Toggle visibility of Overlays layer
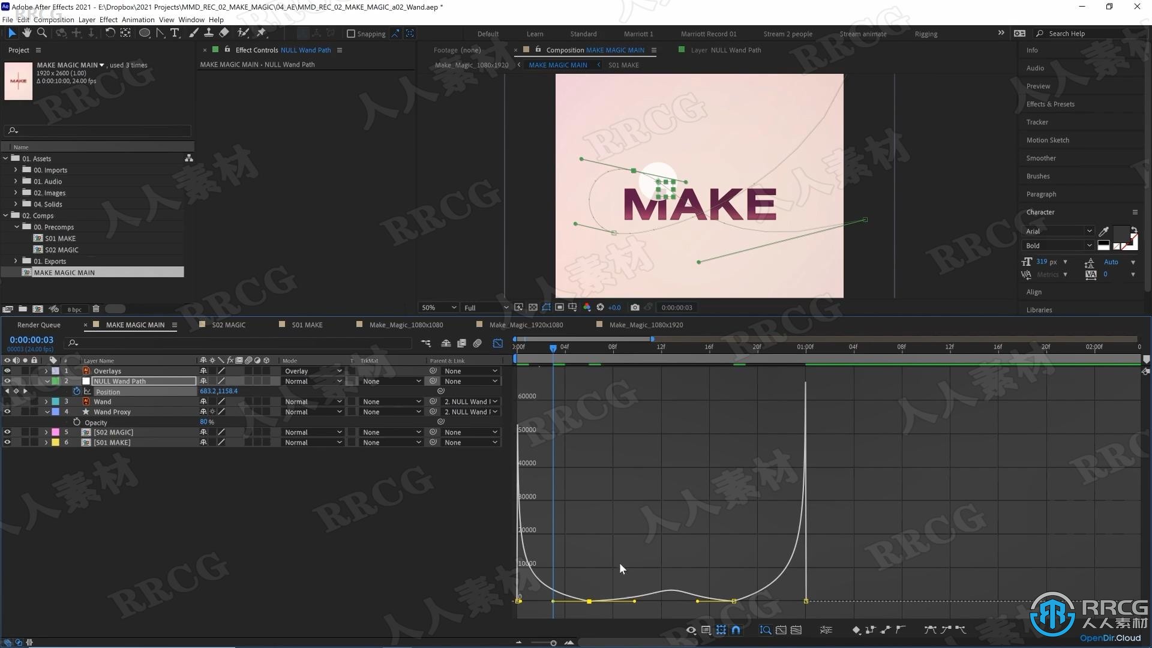Image resolution: width=1152 pixels, height=648 pixels. click(x=7, y=370)
